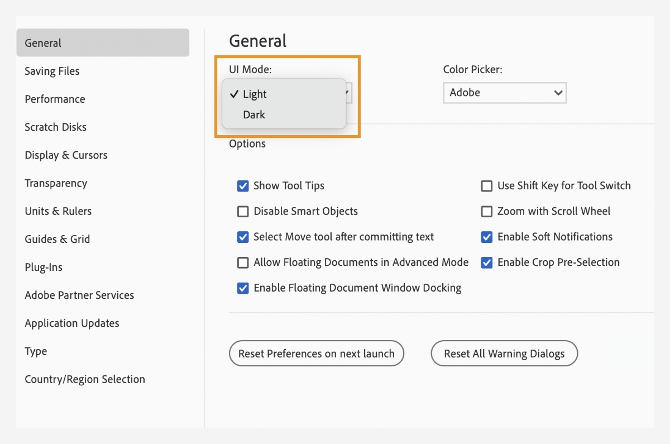Check Zoom with Scroll Wheel option
This screenshot has width=670, height=444.
tap(487, 212)
